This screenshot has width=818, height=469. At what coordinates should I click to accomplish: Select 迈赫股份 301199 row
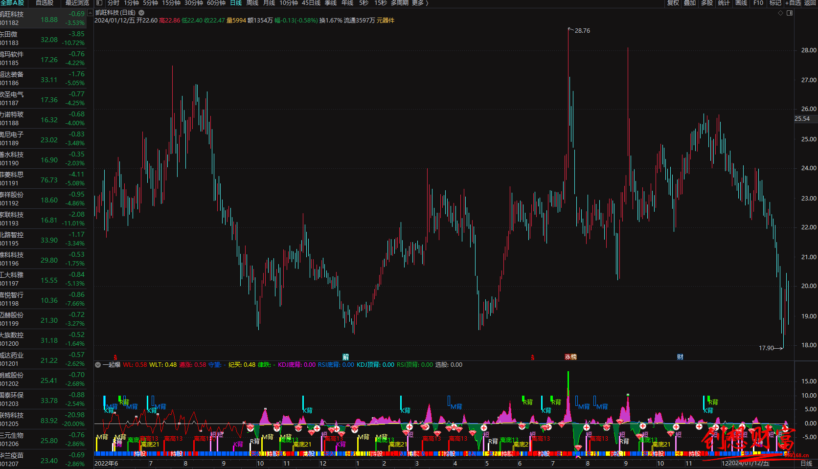point(43,319)
